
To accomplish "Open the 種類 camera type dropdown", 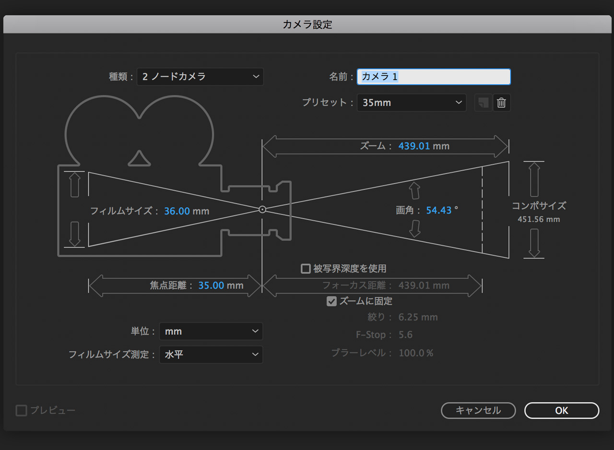I will tap(200, 77).
